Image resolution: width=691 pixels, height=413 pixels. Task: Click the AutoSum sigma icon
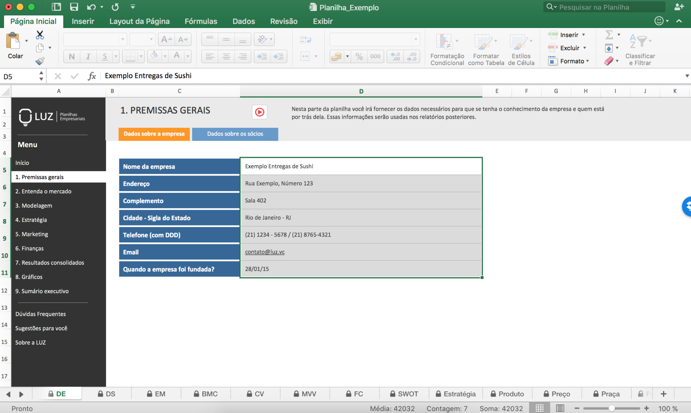[609, 35]
